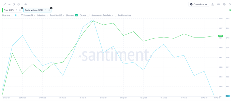Open the embed code icon
This screenshot has width=233, height=101.
[x=218, y=4]
